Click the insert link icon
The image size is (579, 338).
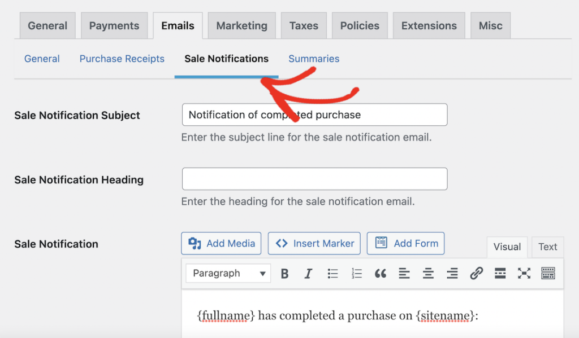point(476,274)
